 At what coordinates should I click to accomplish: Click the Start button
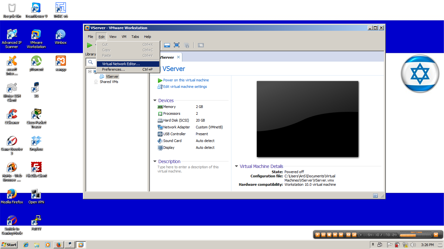pos(9,245)
